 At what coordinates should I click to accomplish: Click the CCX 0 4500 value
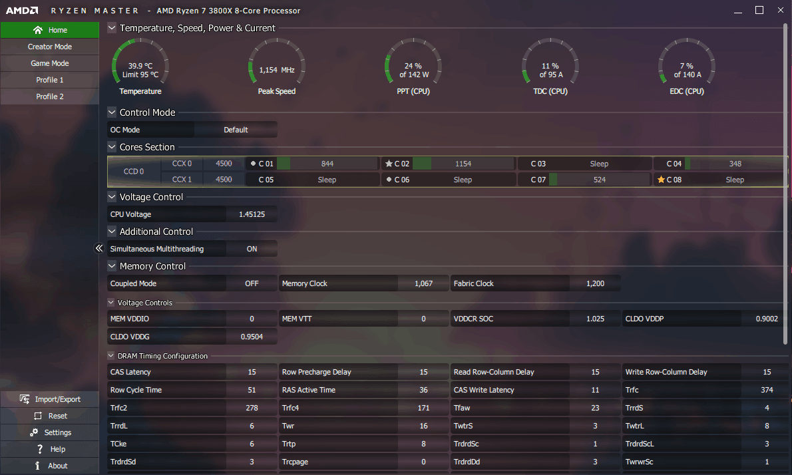tap(224, 164)
